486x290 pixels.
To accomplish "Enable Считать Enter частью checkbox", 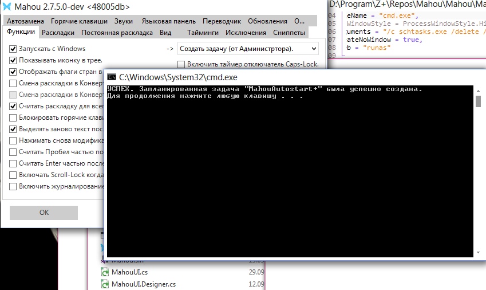I will click(x=13, y=163).
